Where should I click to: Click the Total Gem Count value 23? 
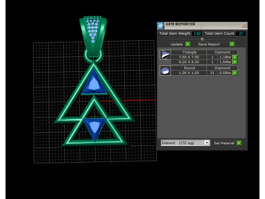click(x=241, y=34)
